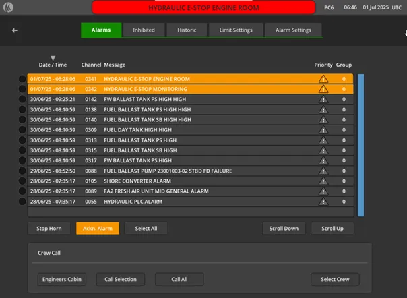Select the round marker for channel 0341 alarm
The height and width of the screenshot is (298, 407).
pyautogui.click(x=22, y=79)
